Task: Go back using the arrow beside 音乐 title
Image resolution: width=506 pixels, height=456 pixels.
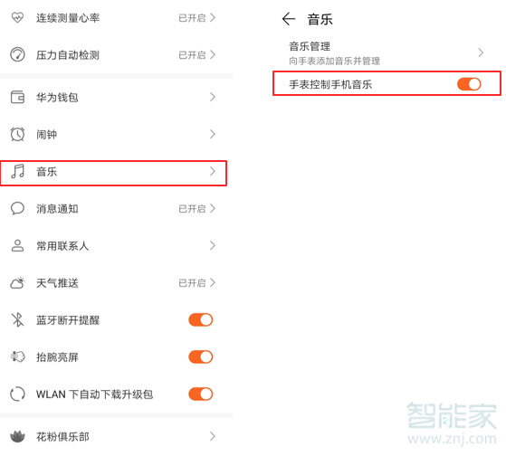Action: (289, 19)
